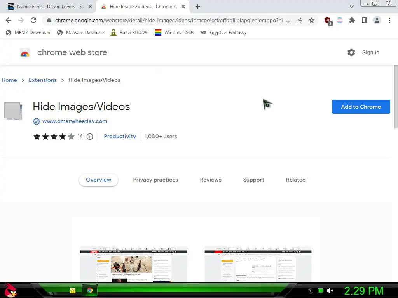Open the Angry Birds start button
398x298 pixels.
pyautogui.click(x=10, y=290)
